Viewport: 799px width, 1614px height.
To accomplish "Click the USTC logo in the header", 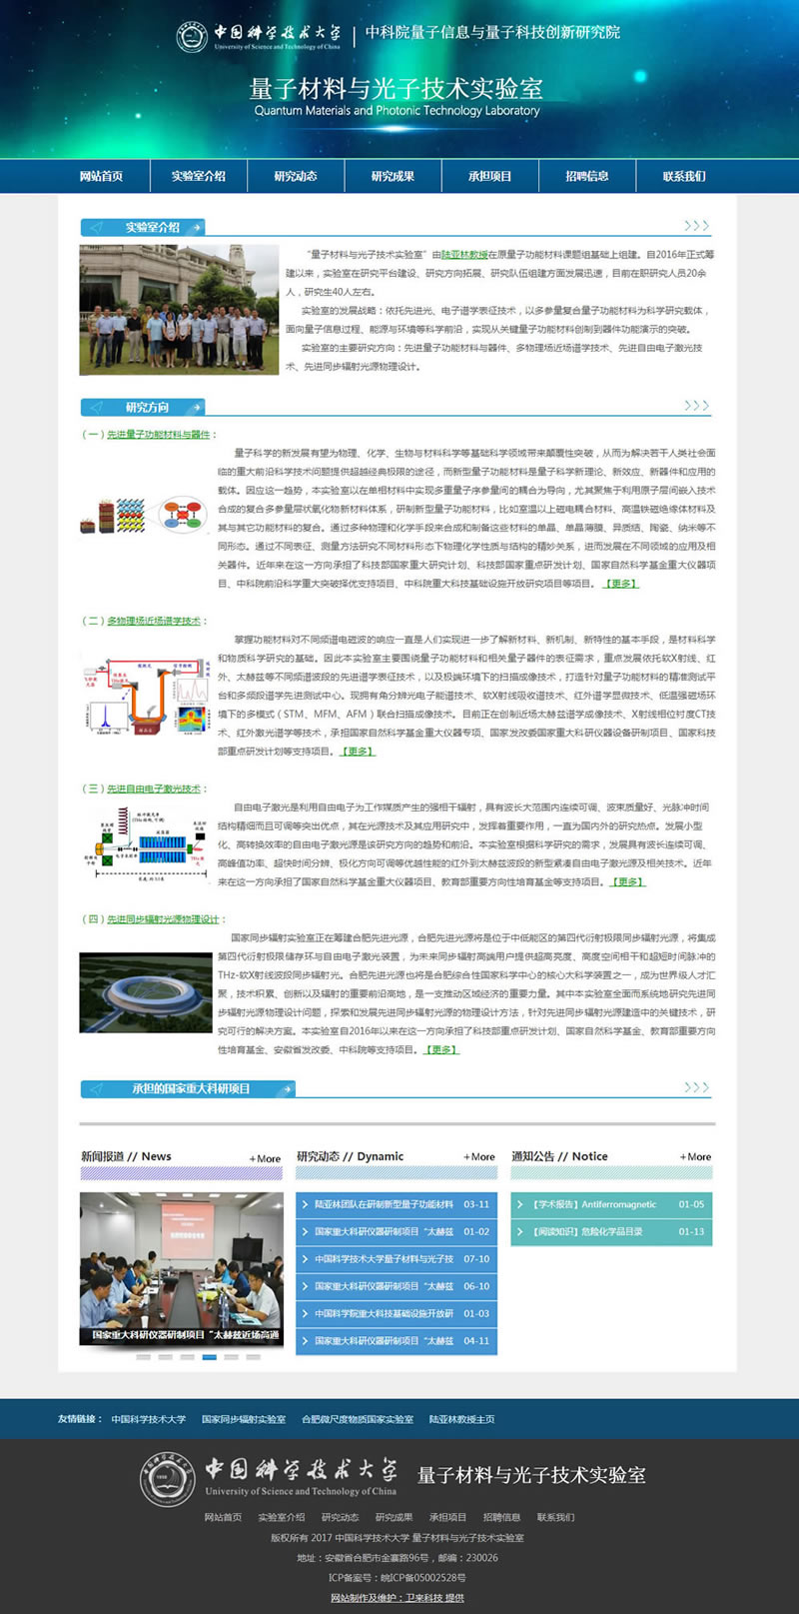I will [192, 37].
